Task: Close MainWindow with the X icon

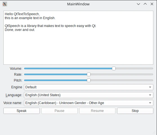Action: 152,4
